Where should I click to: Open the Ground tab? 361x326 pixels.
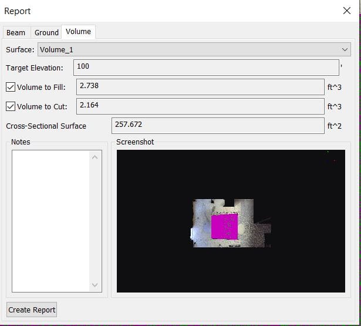pyautogui.click(x=46, y=32)
